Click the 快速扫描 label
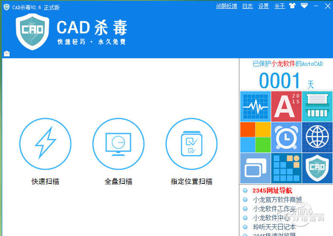Image resolution: width=333 pixels, height=236 pixels. [x=45, y=181]
